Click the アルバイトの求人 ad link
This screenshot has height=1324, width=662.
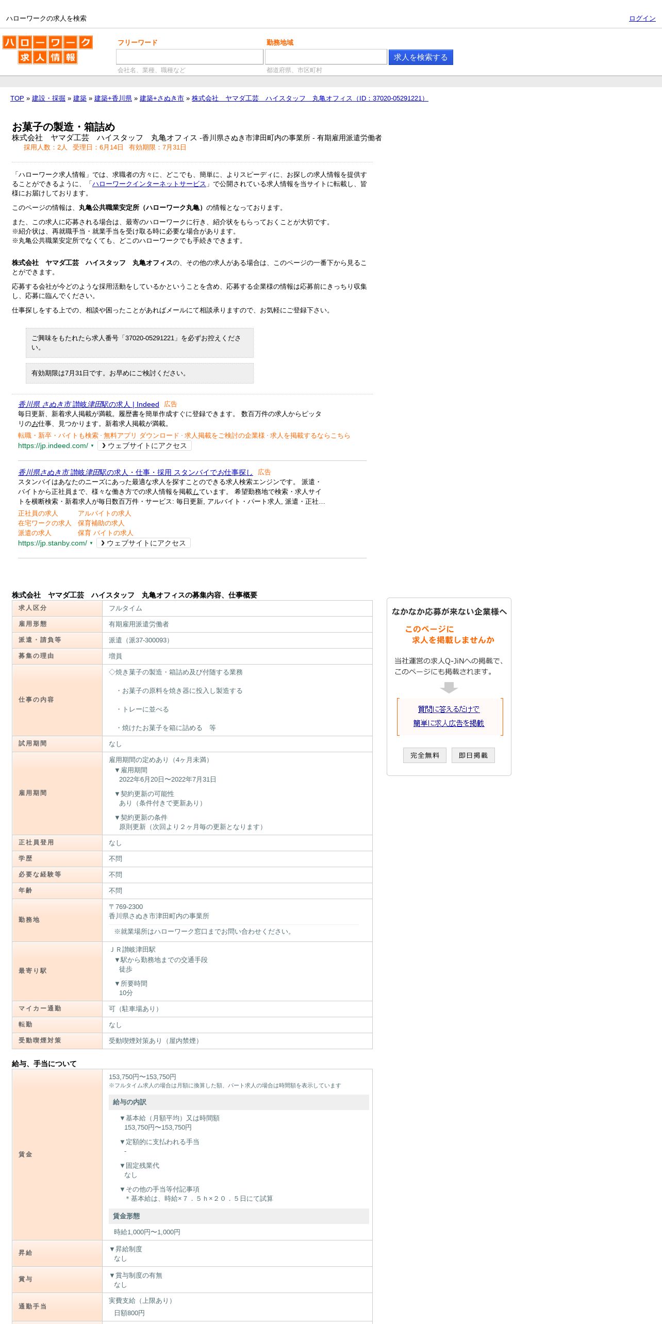point(105,514)
